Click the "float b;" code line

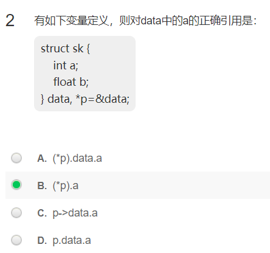tap(71, 82)
